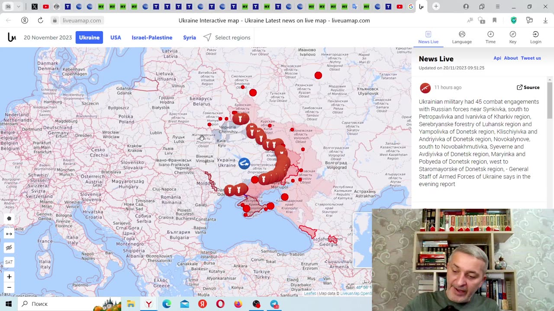Zoom out the map with minus
This screenshot has width=554, height=311.
coord(9,288)
